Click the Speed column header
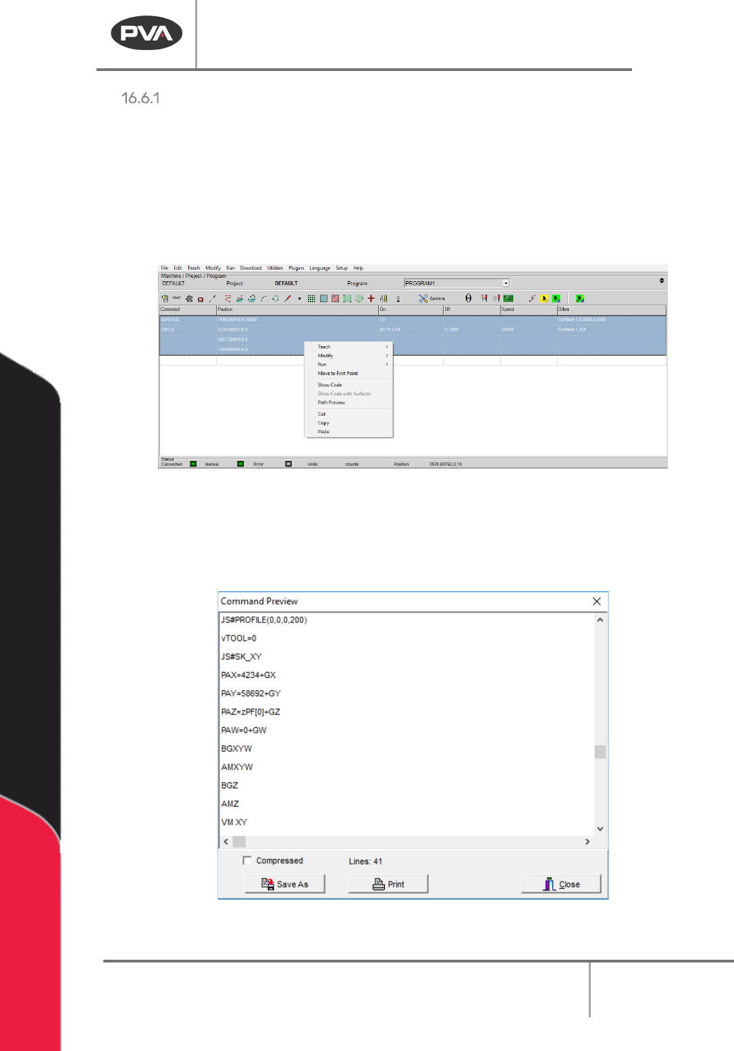The height and width of the screenshot is (1051, 734). 528,310
